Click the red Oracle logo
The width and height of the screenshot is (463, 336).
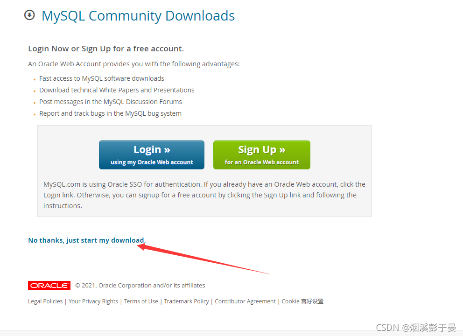click(x=49, y=286)
